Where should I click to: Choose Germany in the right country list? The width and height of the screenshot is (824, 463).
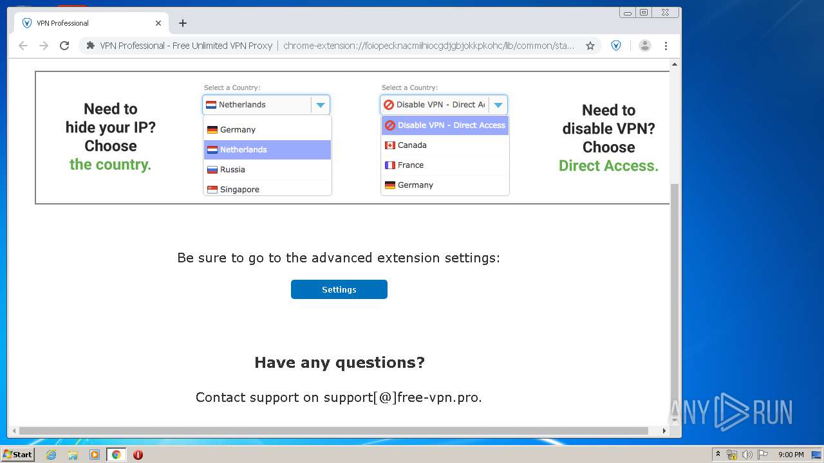445,185
